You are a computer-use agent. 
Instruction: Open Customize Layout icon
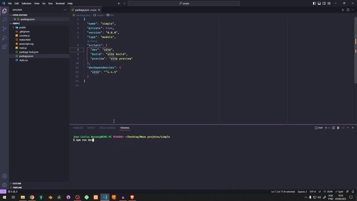(329, 3)
